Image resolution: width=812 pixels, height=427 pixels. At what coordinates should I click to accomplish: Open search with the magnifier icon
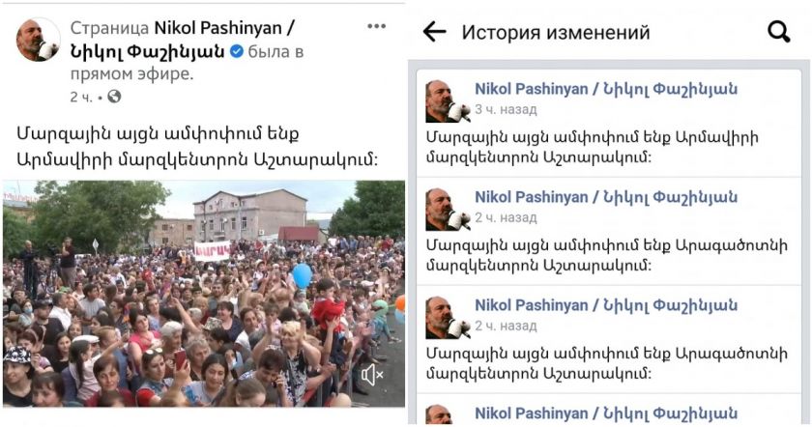[778, 32]
